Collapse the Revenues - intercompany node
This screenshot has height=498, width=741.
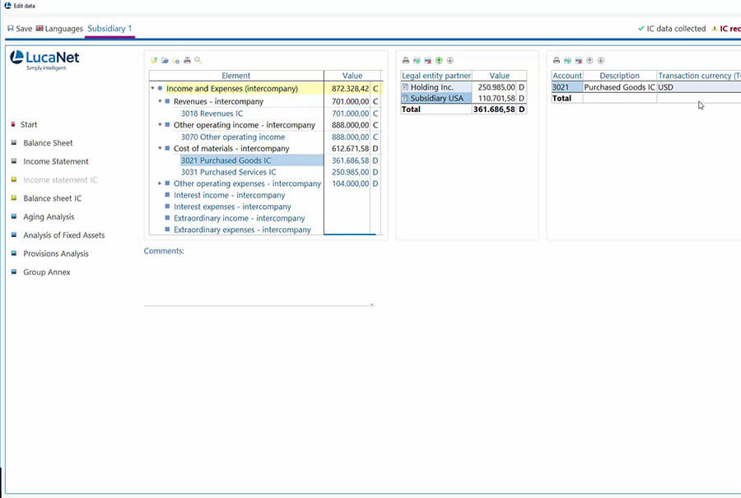click(160, 101)
